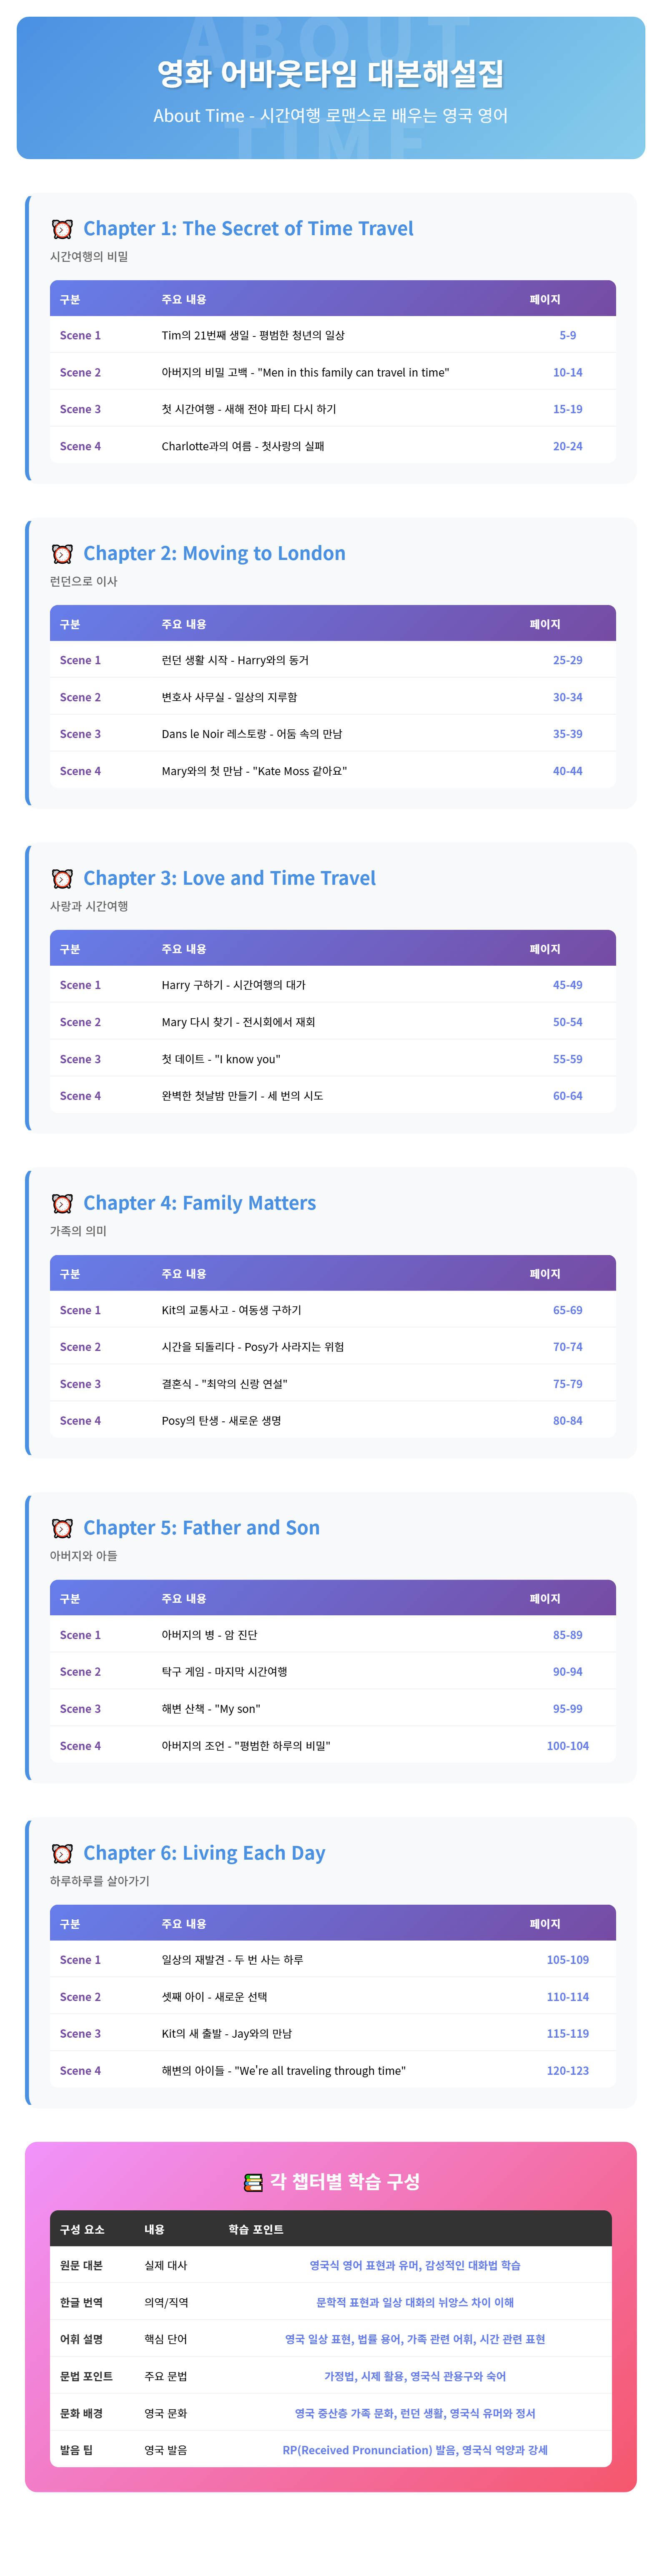662x2576 pixels.
Task: Click the alarm clock icon beside Chapter 3
Action: tap(62, 879)
